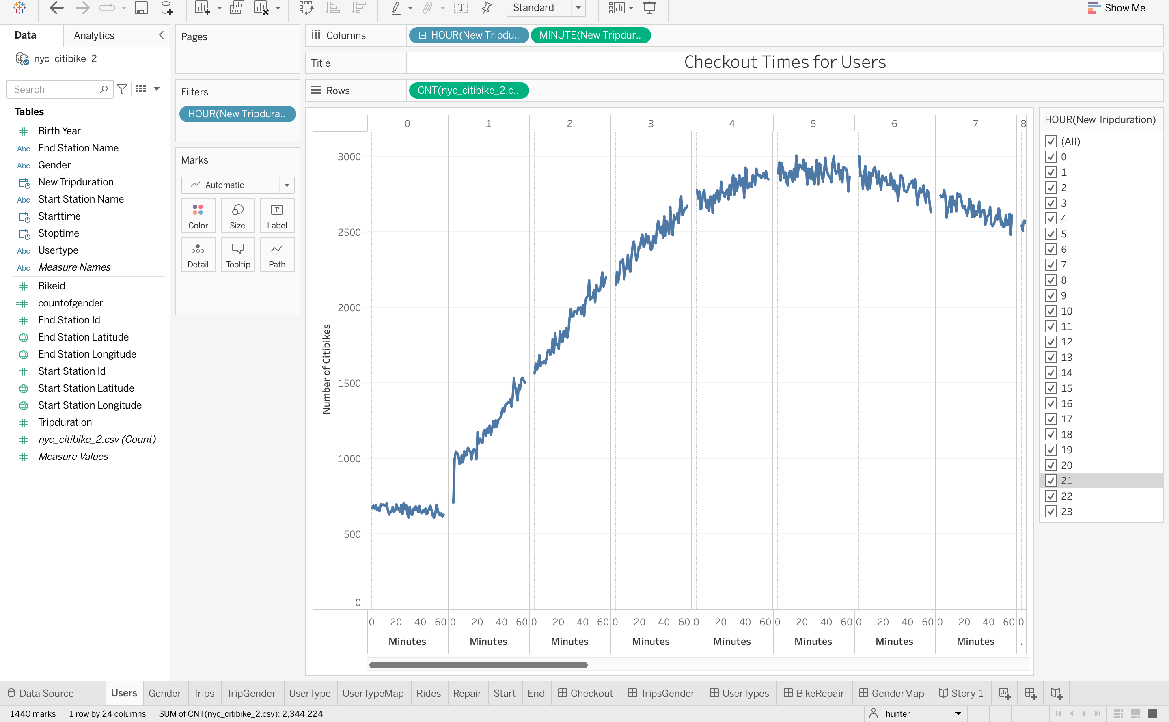Open the Automatic mark type dropdown
Screen dimensions: 1169x722
tap(287, 185)
